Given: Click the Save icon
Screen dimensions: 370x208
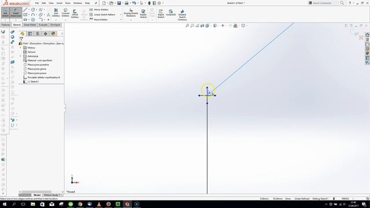Looking at the screenshot, I should (x=119, y=3).
